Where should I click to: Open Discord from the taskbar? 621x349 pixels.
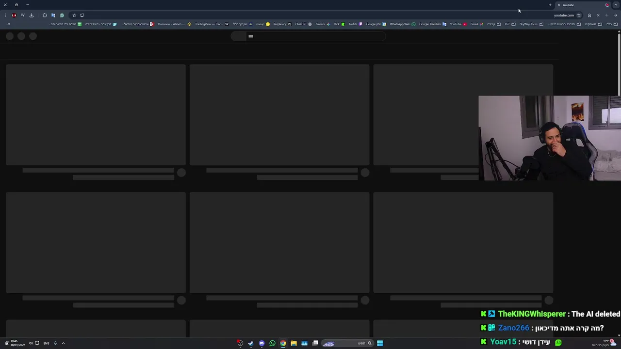tap(261, 343)
